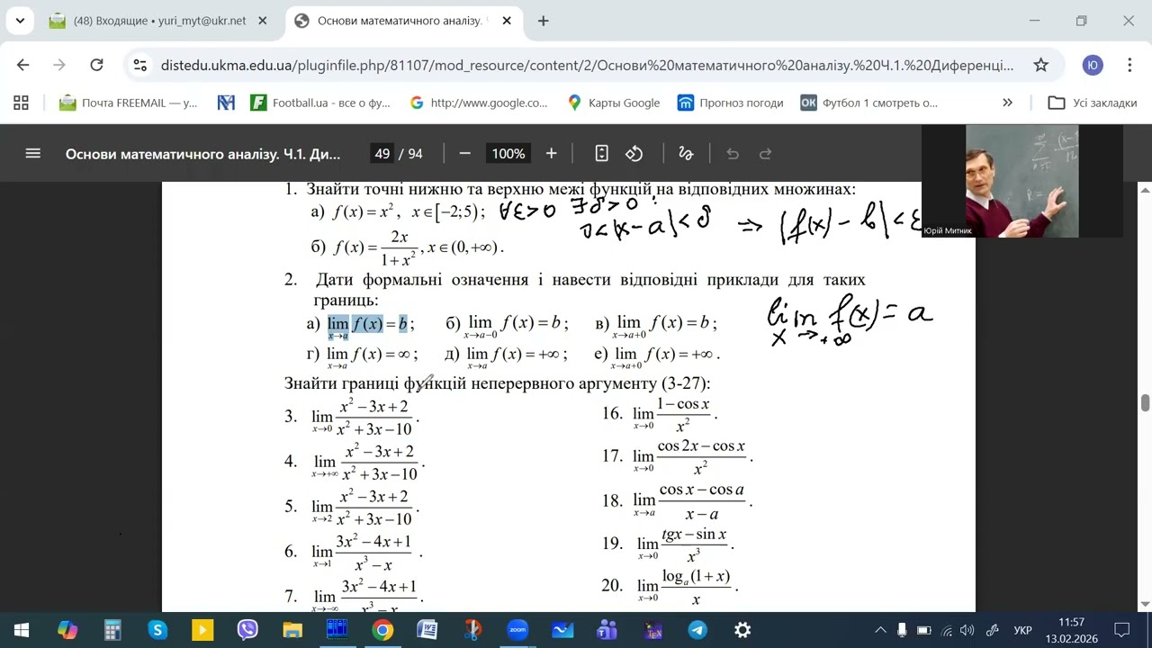The image size is (1152, 648).
Task: Switch the УКР keyboard language indicator
Action: pyautogui.click(x=1022, y=630)
